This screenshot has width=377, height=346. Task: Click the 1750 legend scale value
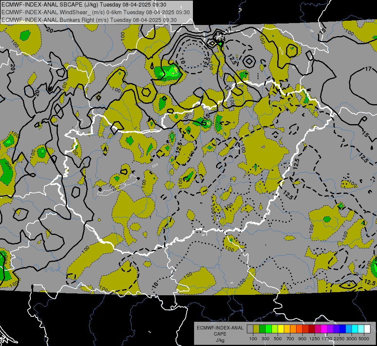(327, 339)
